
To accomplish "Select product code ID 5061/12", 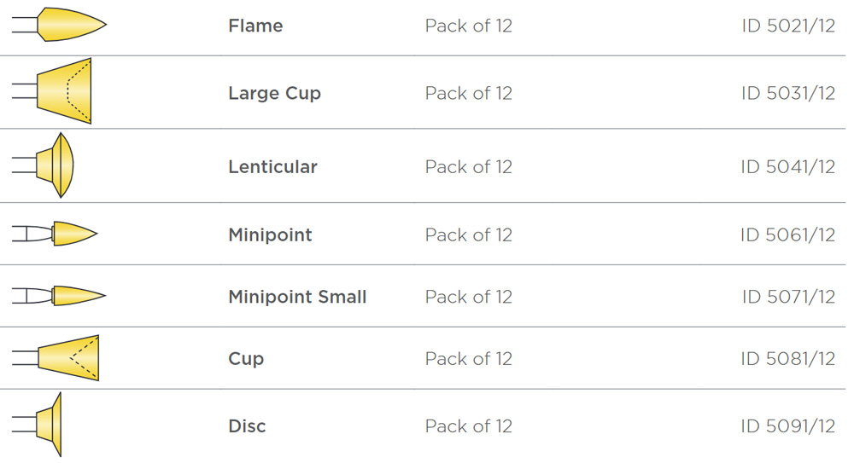I will [787, 234].
